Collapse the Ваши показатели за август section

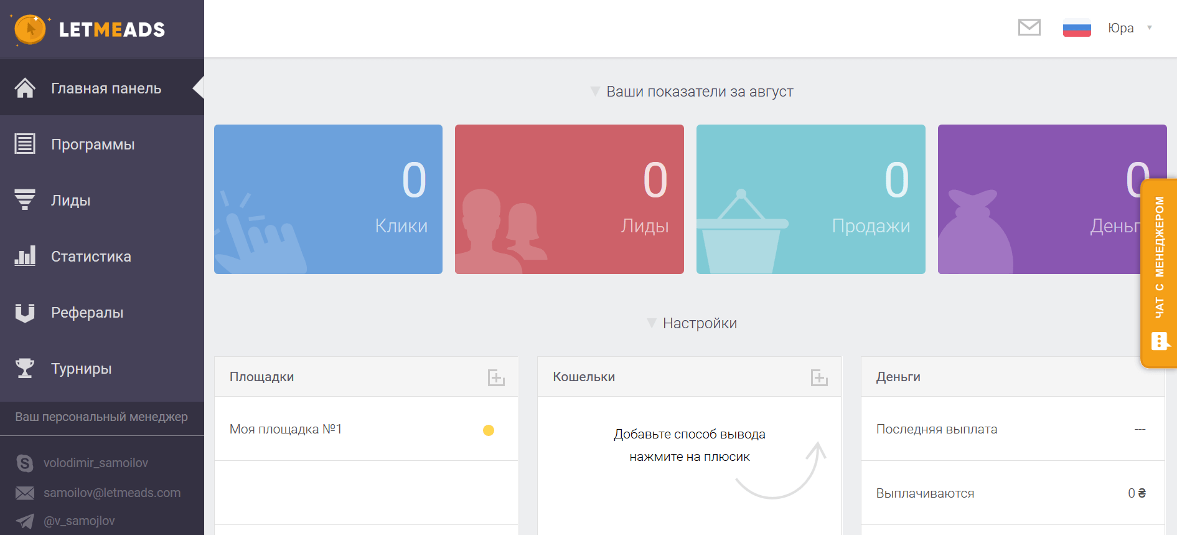click(595, 92)
